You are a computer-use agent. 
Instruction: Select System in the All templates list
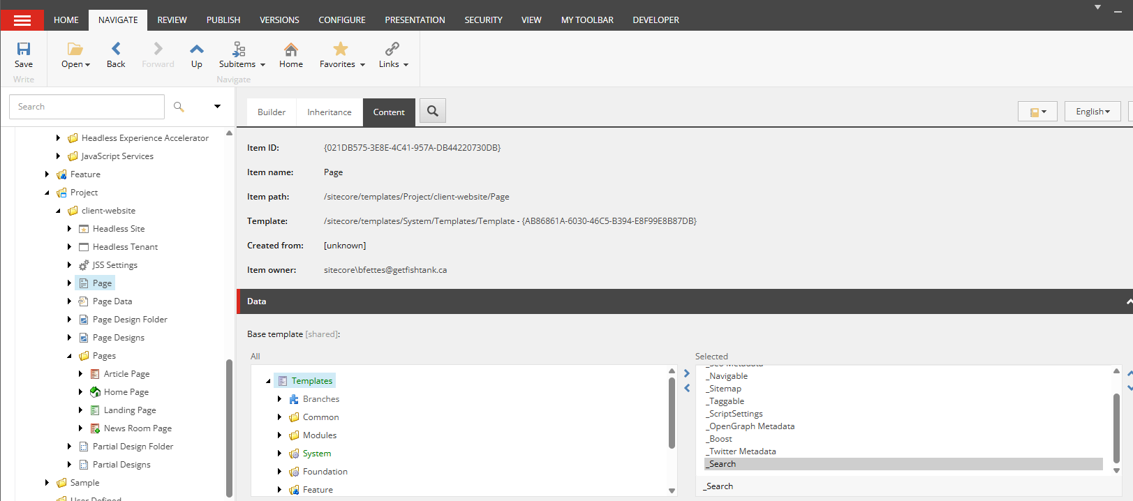317,454
